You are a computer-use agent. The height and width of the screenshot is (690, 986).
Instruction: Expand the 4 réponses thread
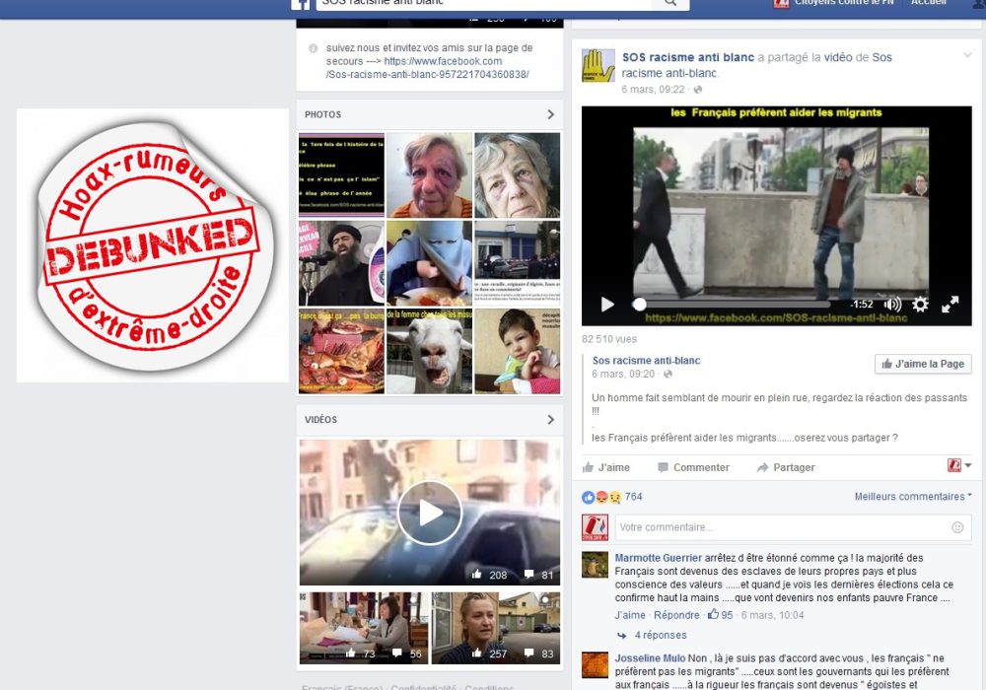click(x=661, y=636)
